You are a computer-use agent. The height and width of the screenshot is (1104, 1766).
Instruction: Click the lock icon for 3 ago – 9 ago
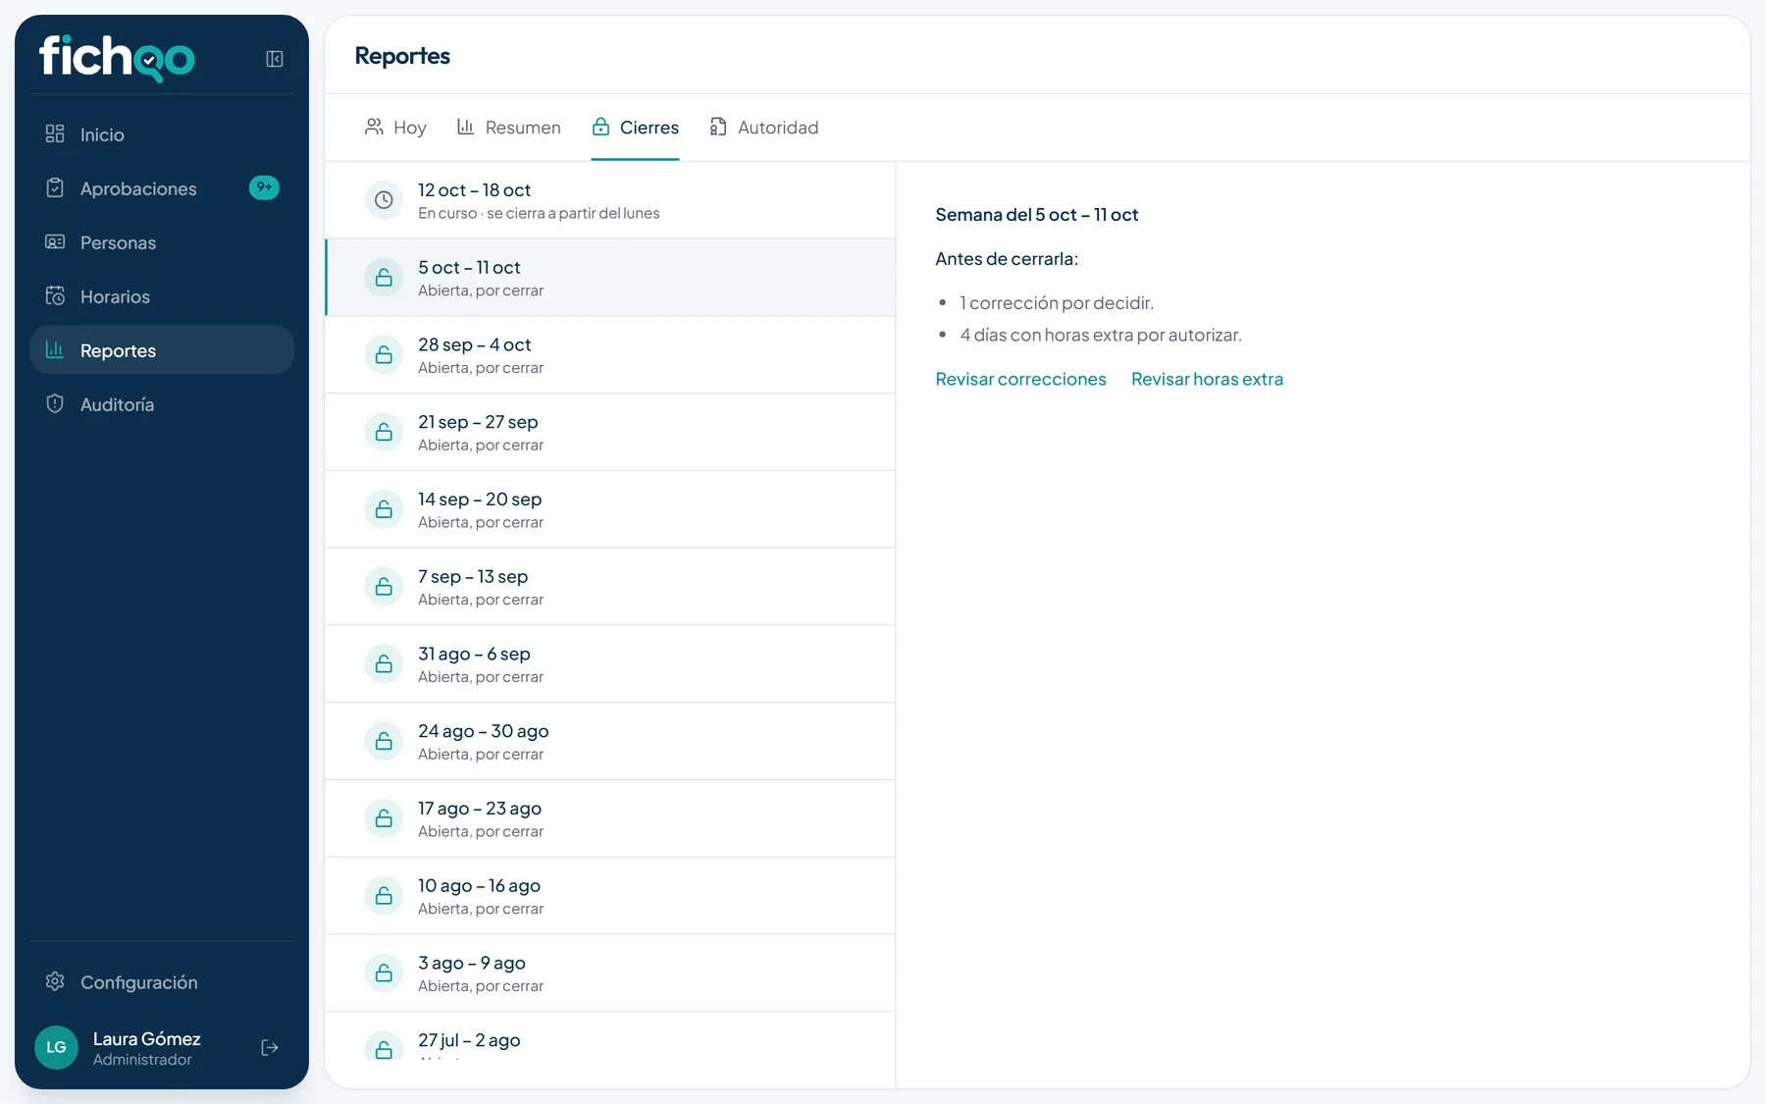point(384,973)
